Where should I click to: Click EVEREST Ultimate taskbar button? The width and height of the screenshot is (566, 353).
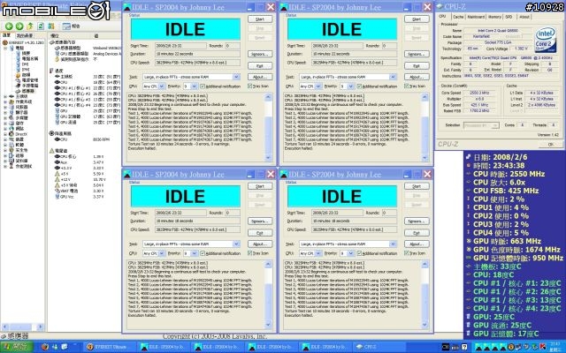(110, 347)
